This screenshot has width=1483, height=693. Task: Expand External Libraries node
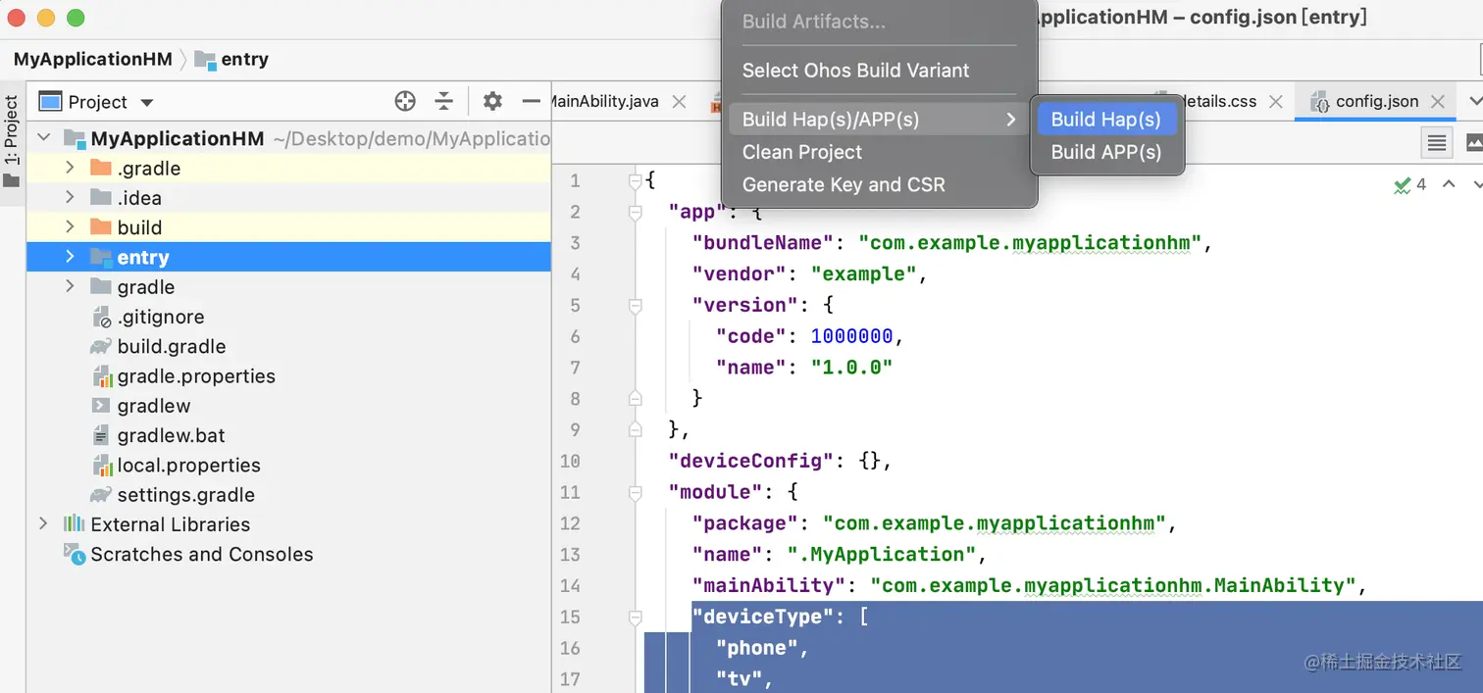pos(43,523)
